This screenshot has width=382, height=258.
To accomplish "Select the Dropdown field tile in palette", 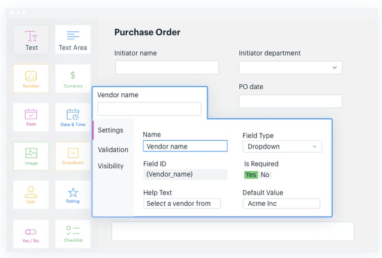I will point(73,156).
